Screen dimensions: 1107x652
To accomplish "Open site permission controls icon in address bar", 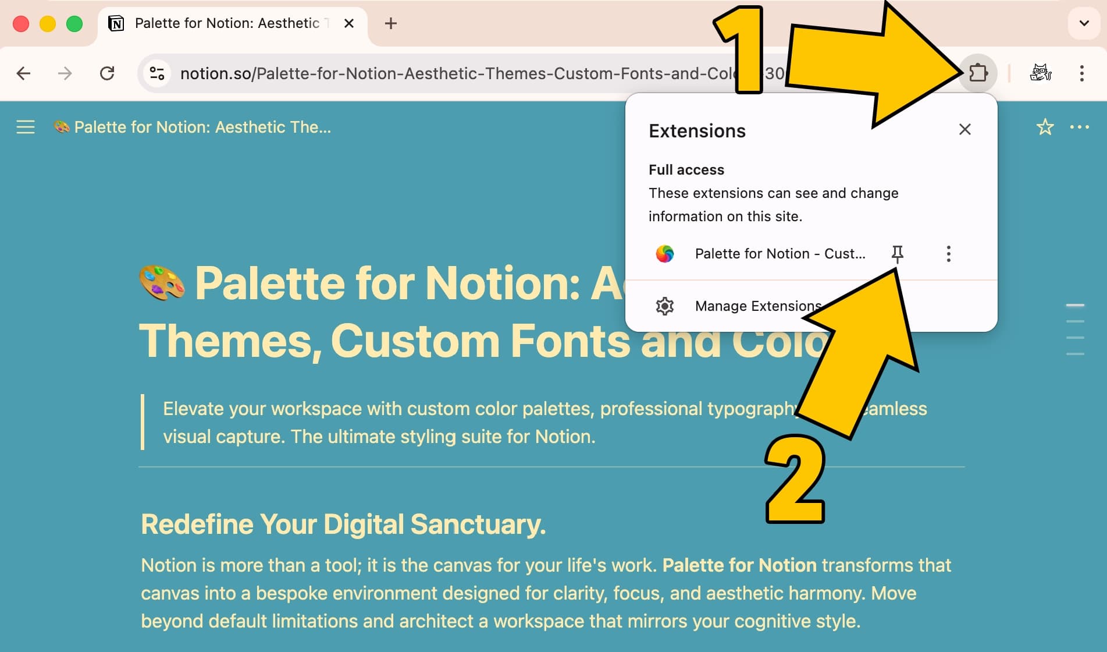I will (x=156, y=73).
